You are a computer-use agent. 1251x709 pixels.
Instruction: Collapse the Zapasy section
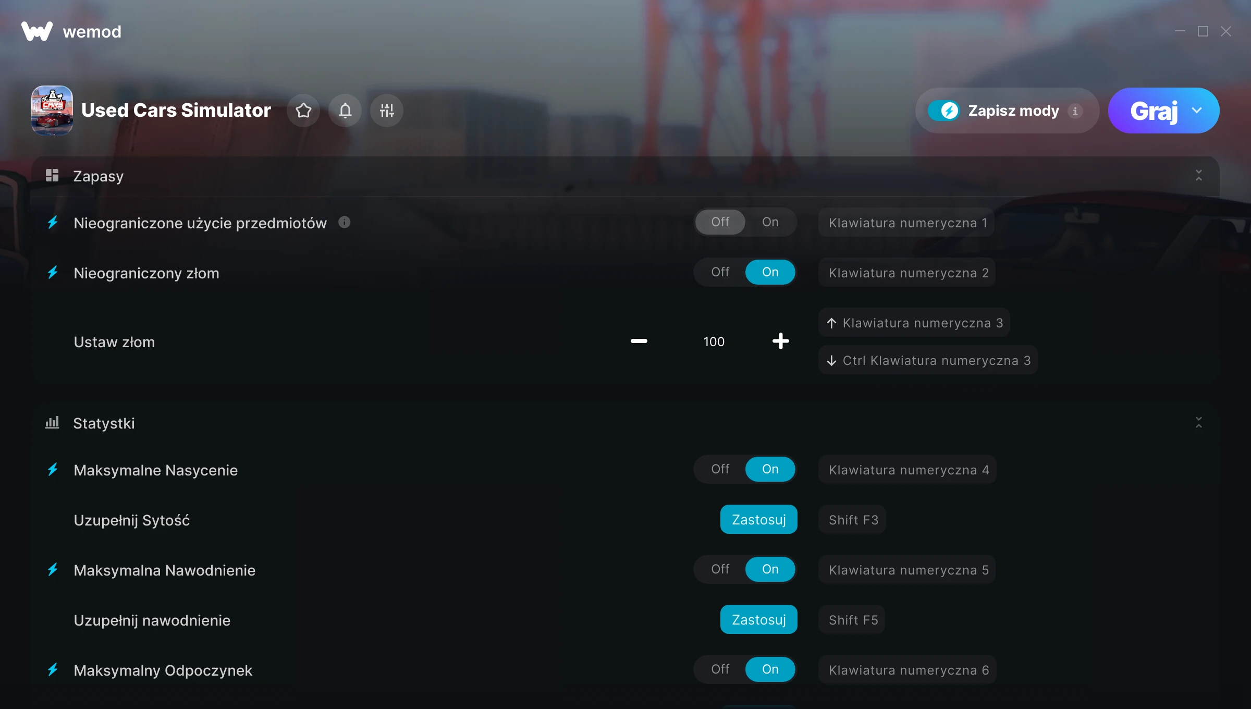1199,176
